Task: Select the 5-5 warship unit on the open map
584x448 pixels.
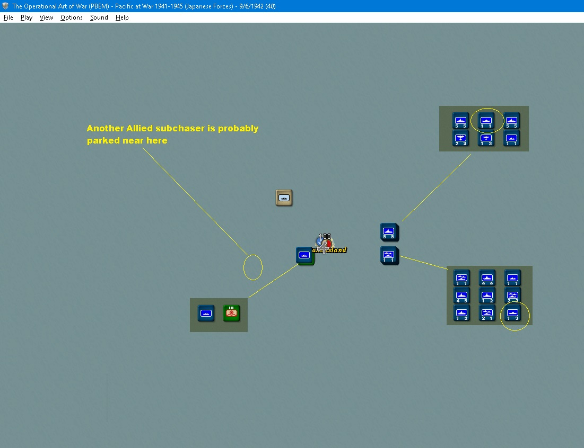Action: 389,232
